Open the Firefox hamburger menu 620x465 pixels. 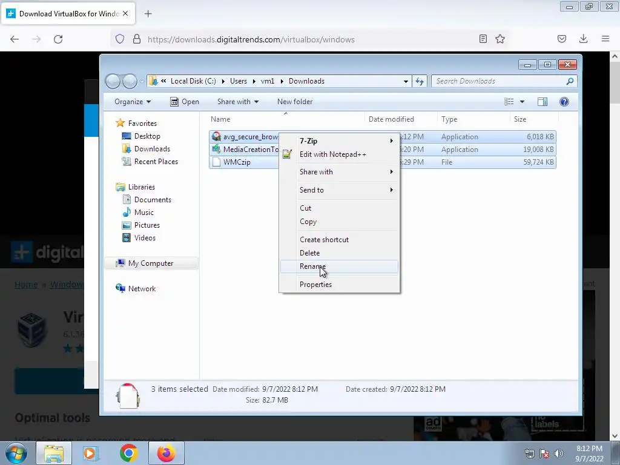(605, 39)
